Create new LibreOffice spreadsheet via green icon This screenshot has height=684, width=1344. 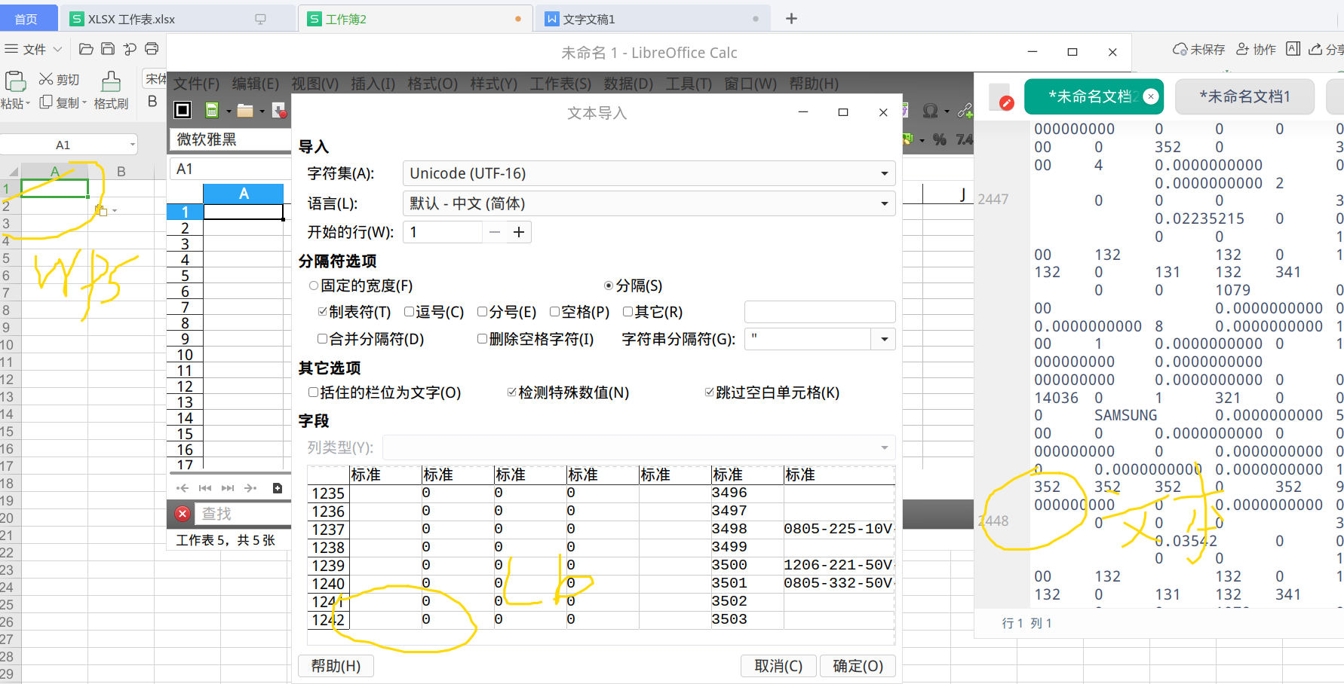[x=212, y=111]
